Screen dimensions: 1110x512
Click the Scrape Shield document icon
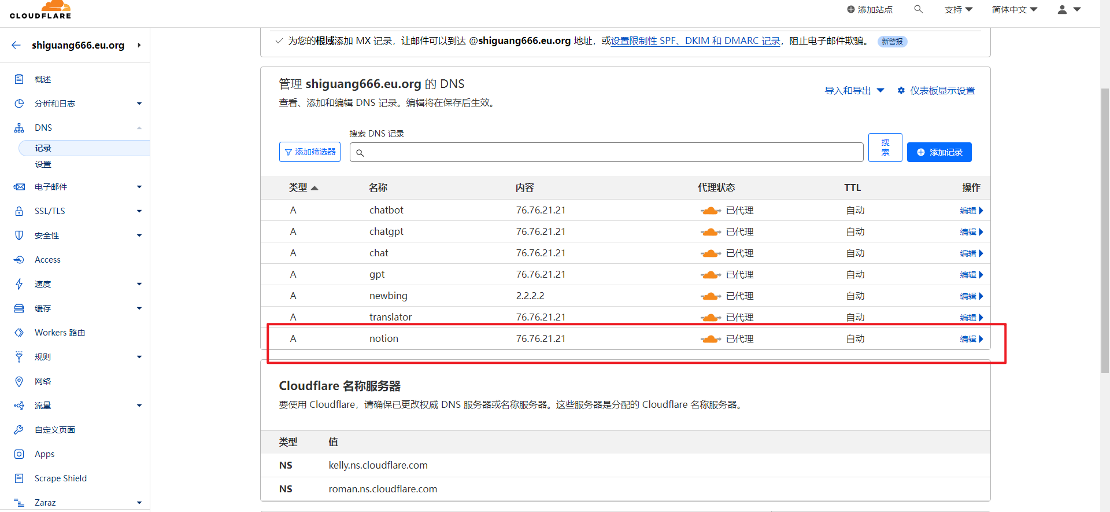click(x=19, y=478)
